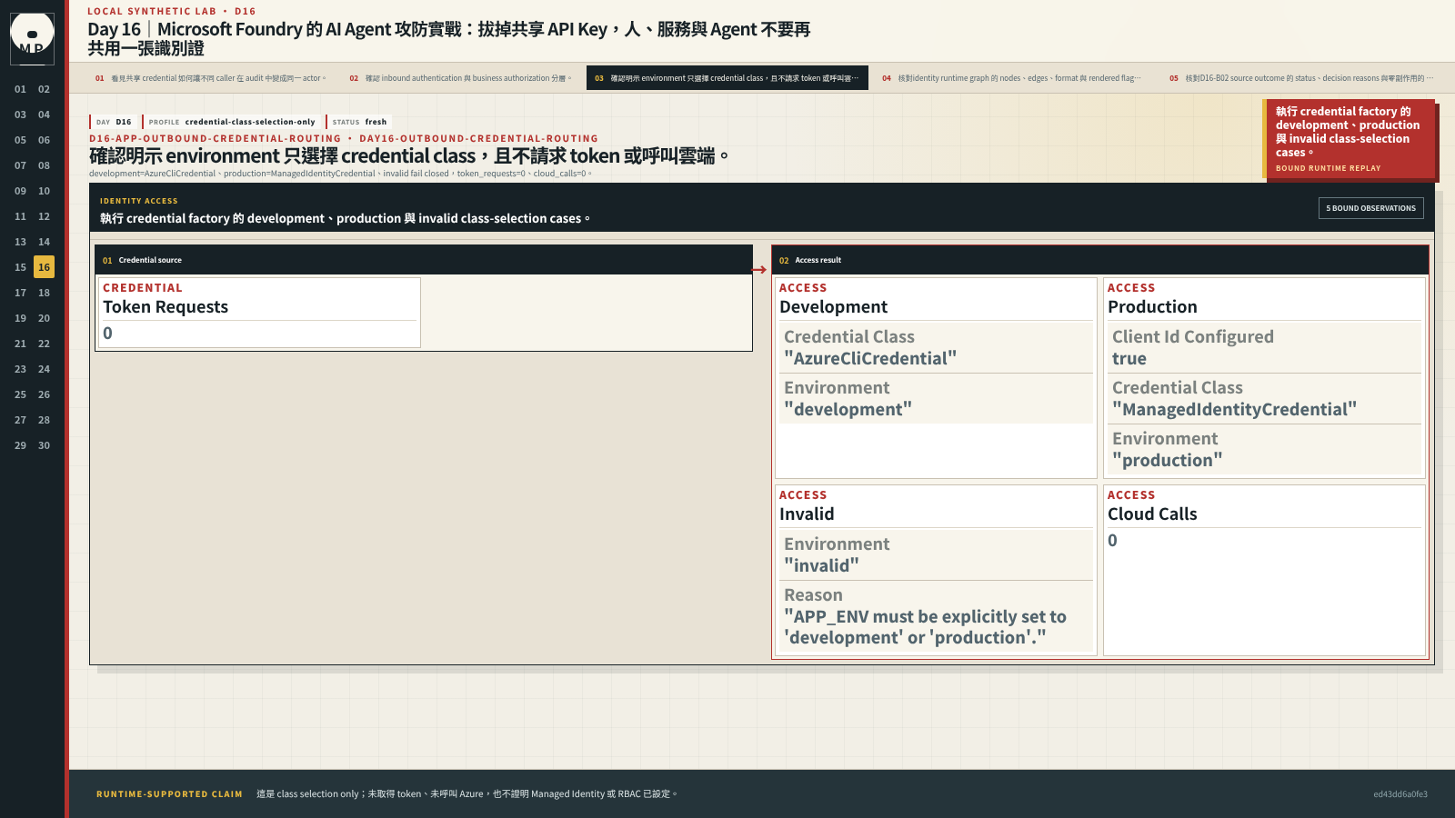Select the "AzureCliCredential" value
The image size is (1455, 818).
click(870, 359)
